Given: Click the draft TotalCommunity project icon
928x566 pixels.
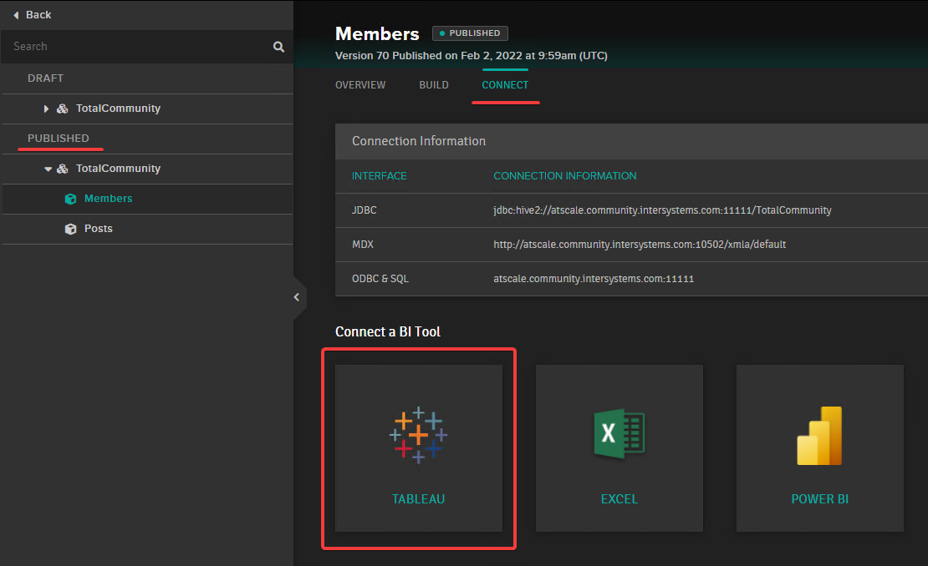Looking at the screenshot, I should click(62, 109).
